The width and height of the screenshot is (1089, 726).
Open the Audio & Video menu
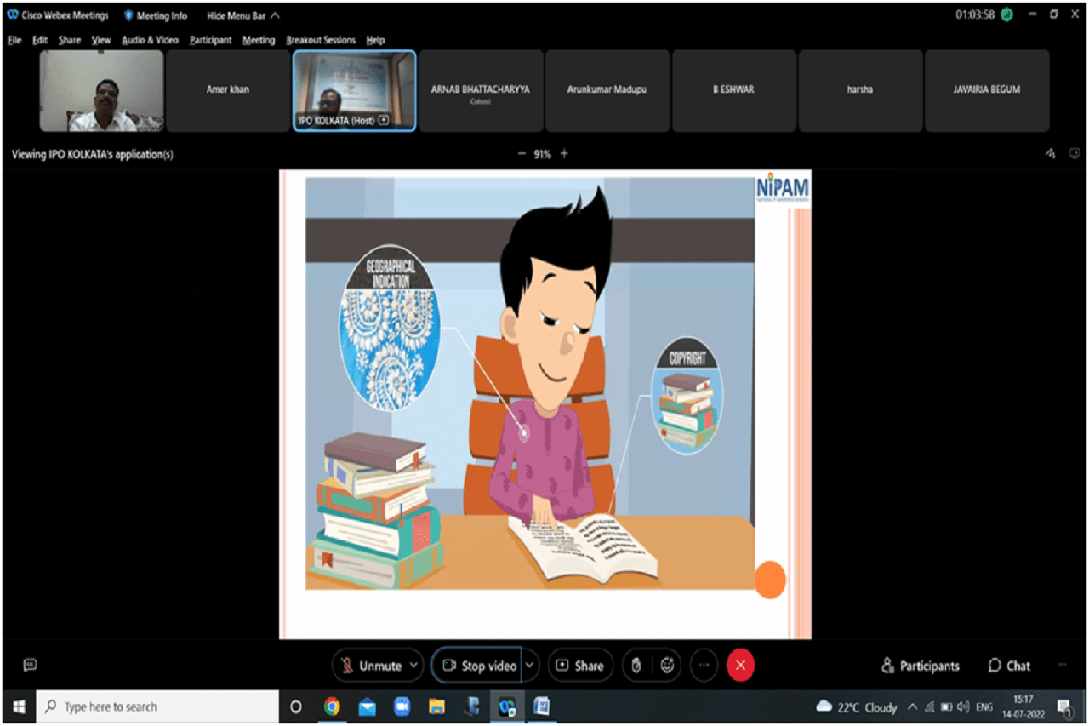(150, 40)
